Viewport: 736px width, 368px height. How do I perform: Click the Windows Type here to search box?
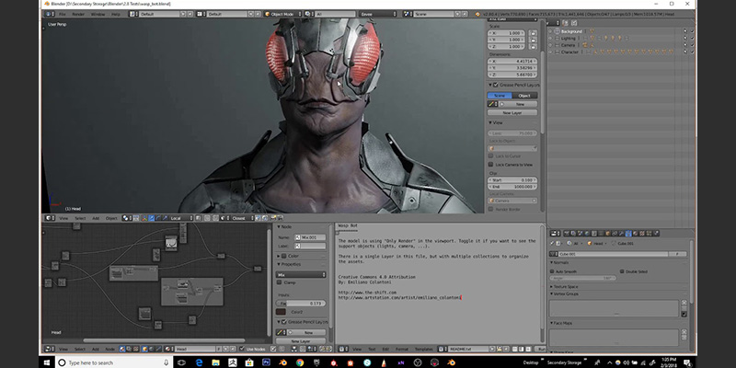pyautogui.click(x=114, y=362)
